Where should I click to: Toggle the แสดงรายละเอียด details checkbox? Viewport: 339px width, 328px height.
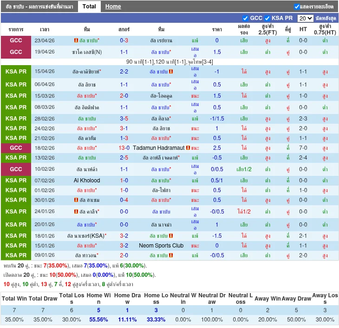click(x=297, y=7)
